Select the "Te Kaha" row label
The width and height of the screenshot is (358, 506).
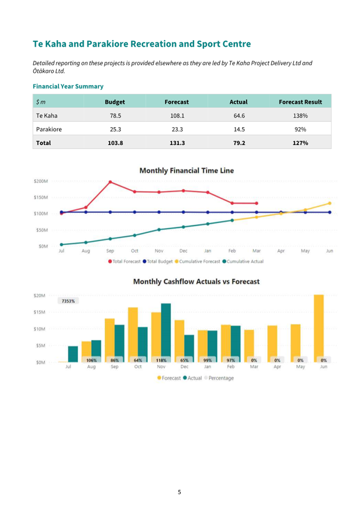[47, 116]
